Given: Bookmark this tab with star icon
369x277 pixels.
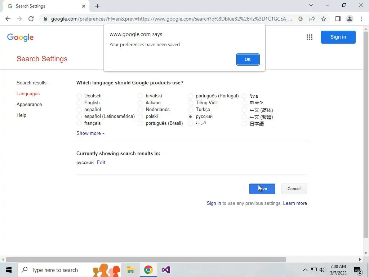Looking at the screenshot, I should 324,19.
